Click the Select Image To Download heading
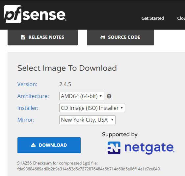185x176 pixels. [x=67, y=68]
